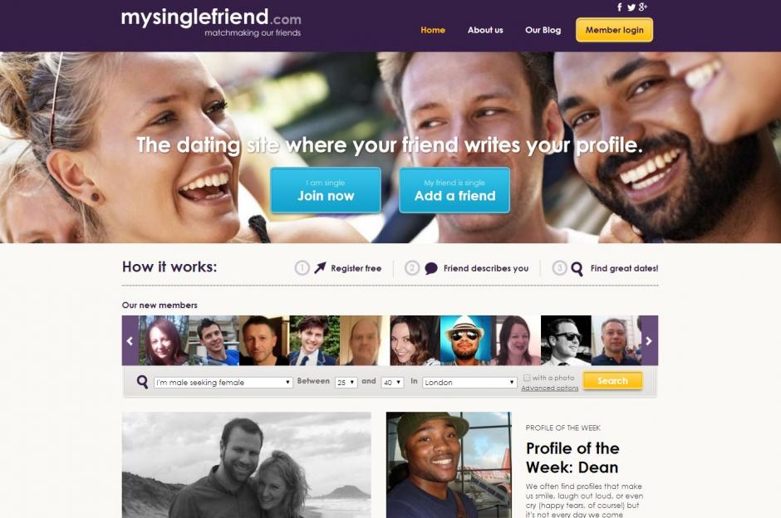Screen dimensions: 781x518
Task: Open the Twitter bird icon
Action: tap(631, 7)
